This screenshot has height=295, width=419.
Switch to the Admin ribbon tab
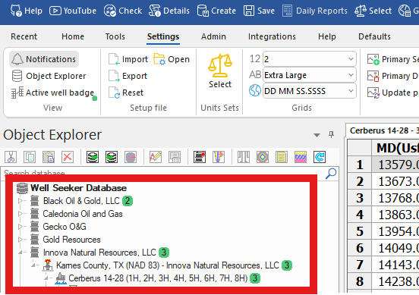pyautogui.click(x=213, y=36)
